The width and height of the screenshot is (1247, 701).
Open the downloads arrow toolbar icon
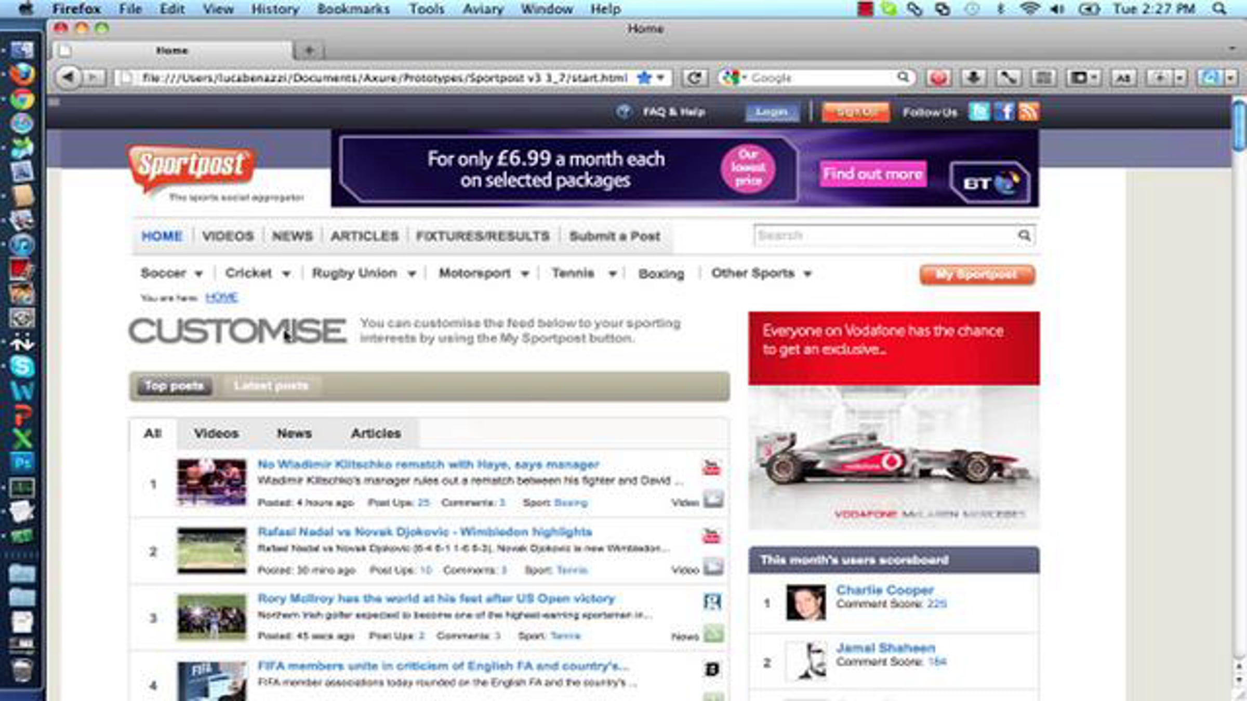tap(973, 78)
